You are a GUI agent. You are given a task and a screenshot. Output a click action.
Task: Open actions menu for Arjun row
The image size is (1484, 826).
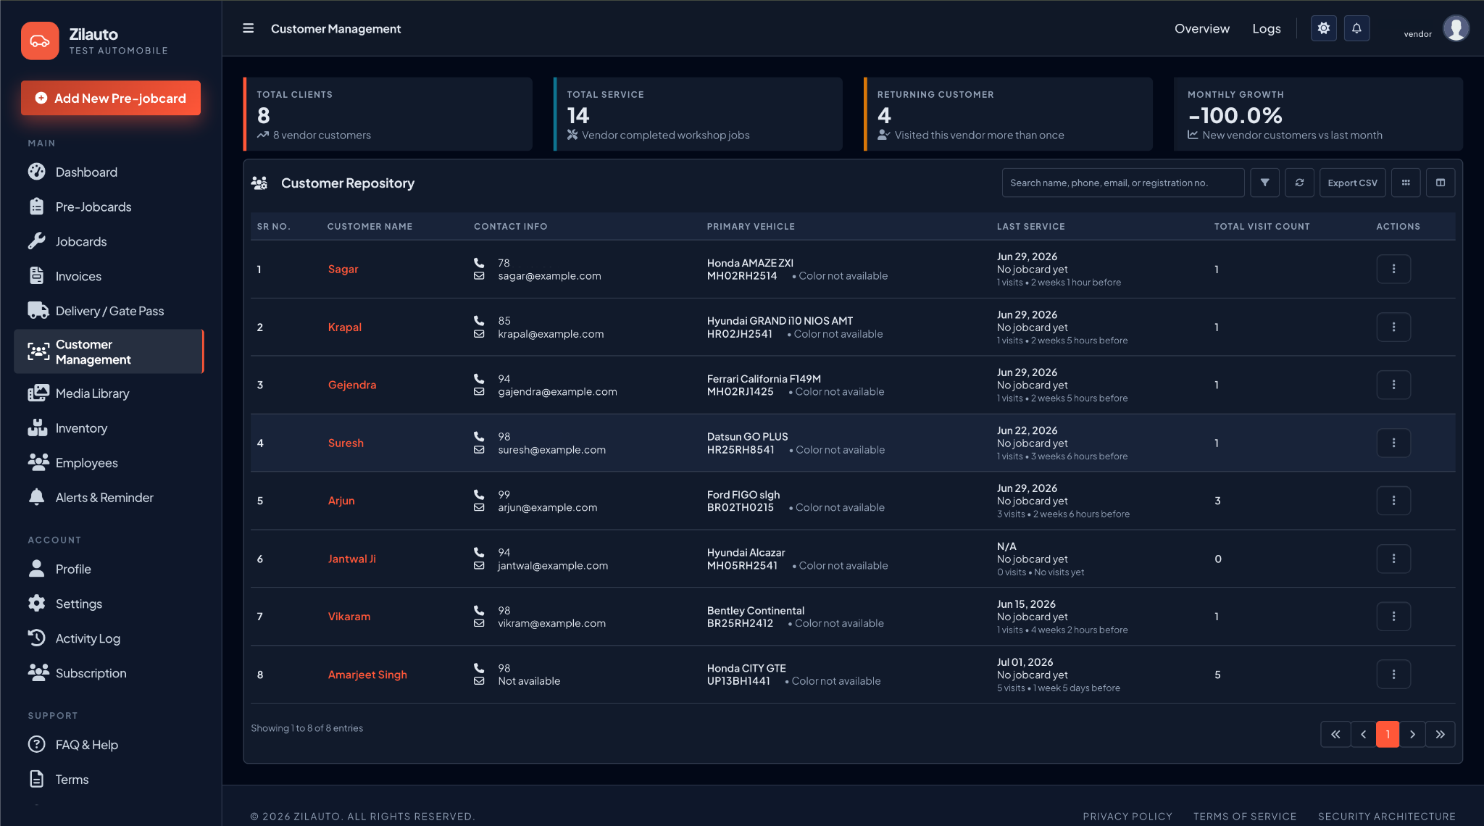click(1393, 501)
